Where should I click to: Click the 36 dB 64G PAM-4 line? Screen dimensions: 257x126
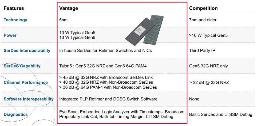[108, 87]
